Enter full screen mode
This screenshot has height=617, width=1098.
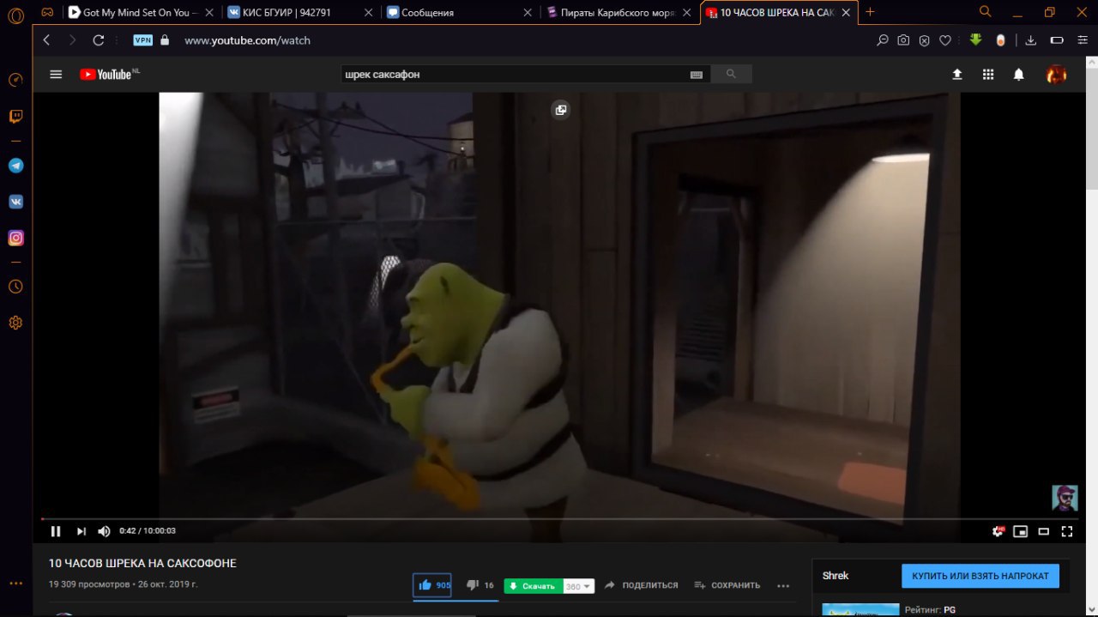[x=1067, y=531]
